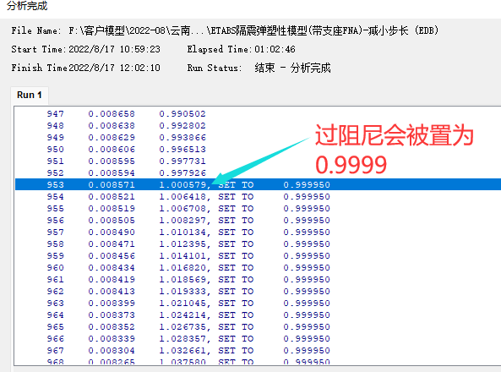Click value 1.016820 in row 960
This screenshot has width=501, height=372.
point(182,268)
